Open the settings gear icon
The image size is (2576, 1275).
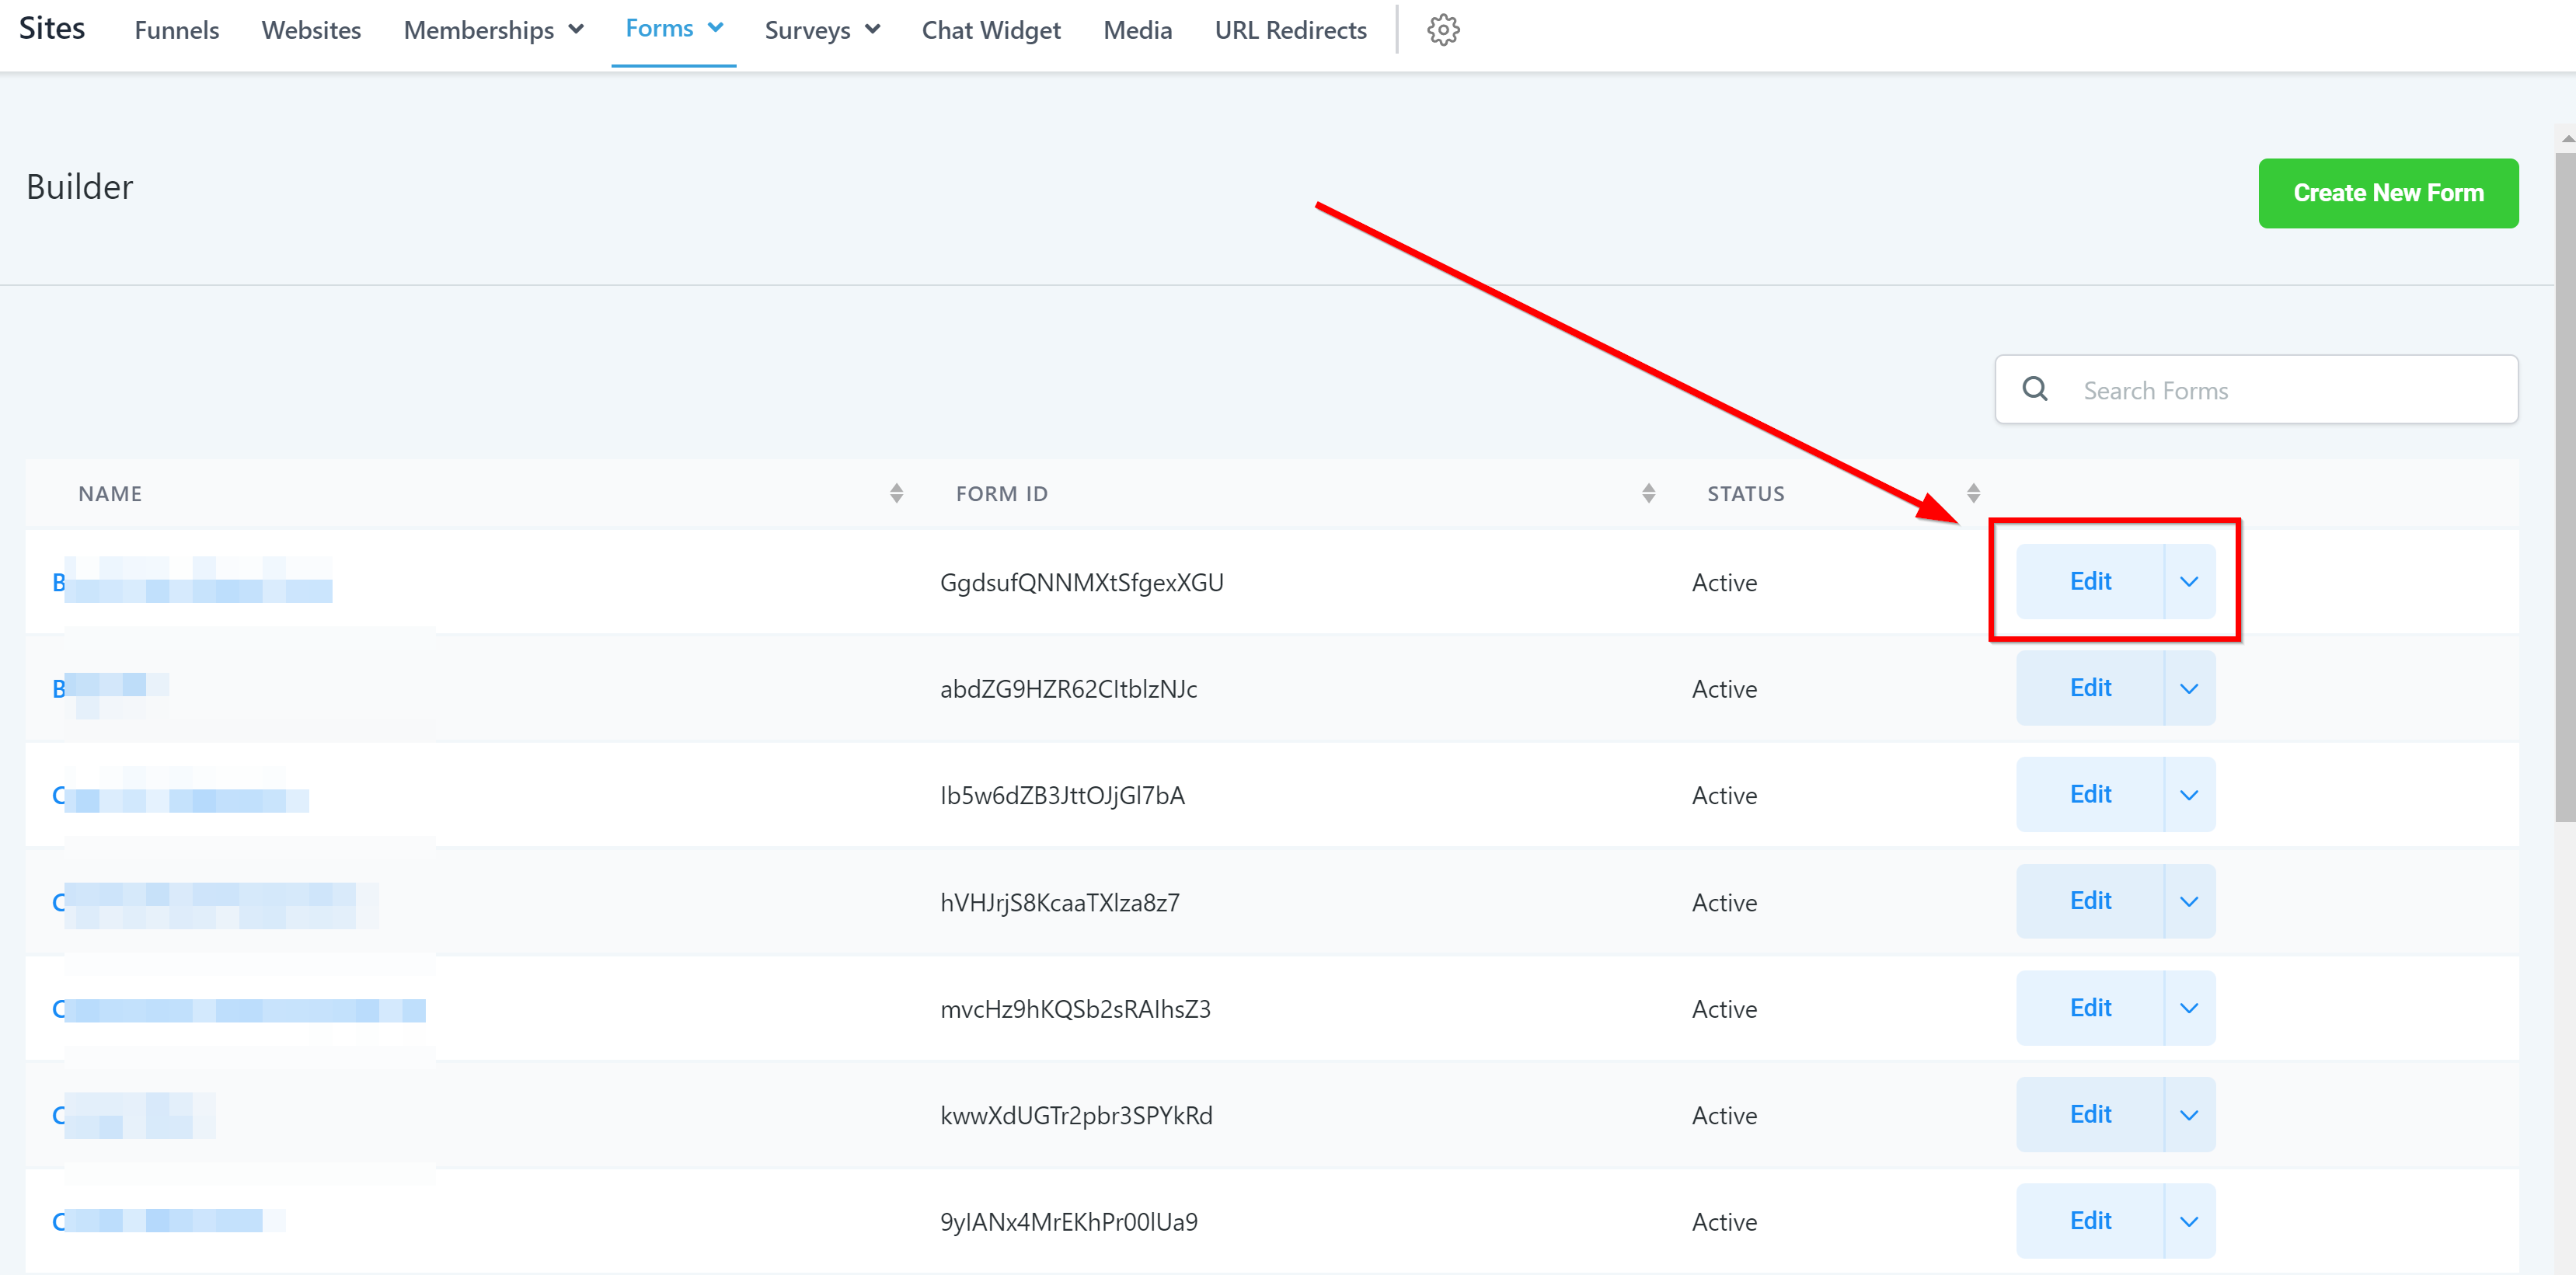tap(1442, 30)
